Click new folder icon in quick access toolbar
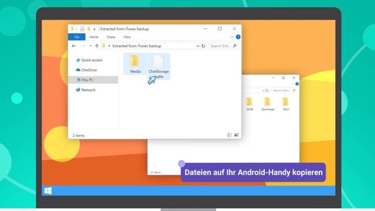 [x=88, y=29]
